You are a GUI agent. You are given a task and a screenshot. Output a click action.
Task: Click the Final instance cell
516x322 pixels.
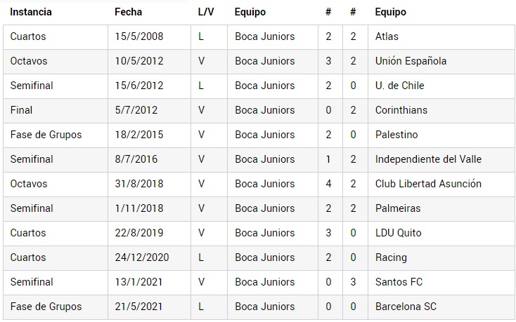coord(21,110)
